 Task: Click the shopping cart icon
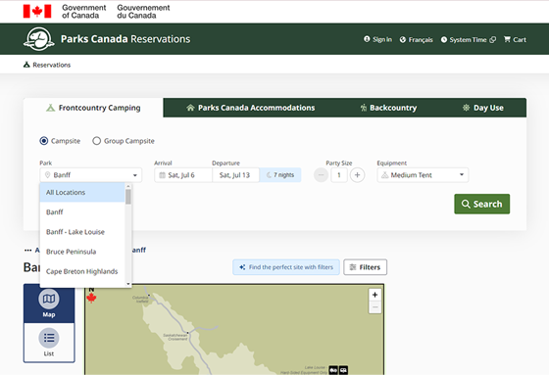[x=507, y=39]
